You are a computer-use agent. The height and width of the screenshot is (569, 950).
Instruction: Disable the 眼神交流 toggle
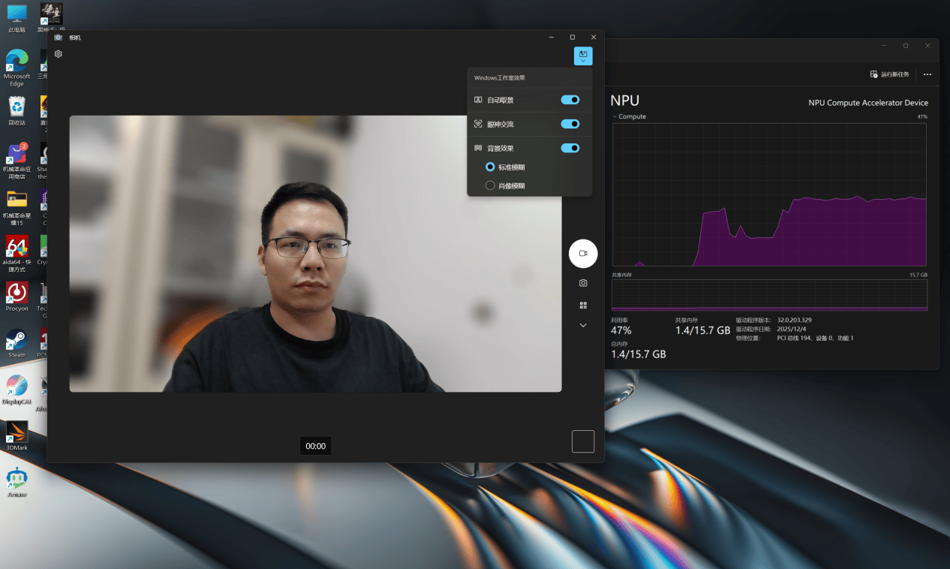coord(570,124)
